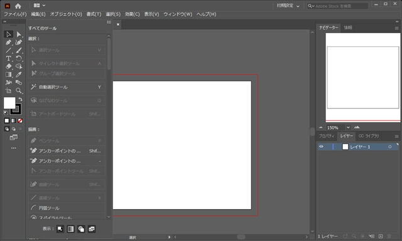Toggle drawing modes display option
The height and width of the screenshot is (241, 402).
click(x=81, y=229)
